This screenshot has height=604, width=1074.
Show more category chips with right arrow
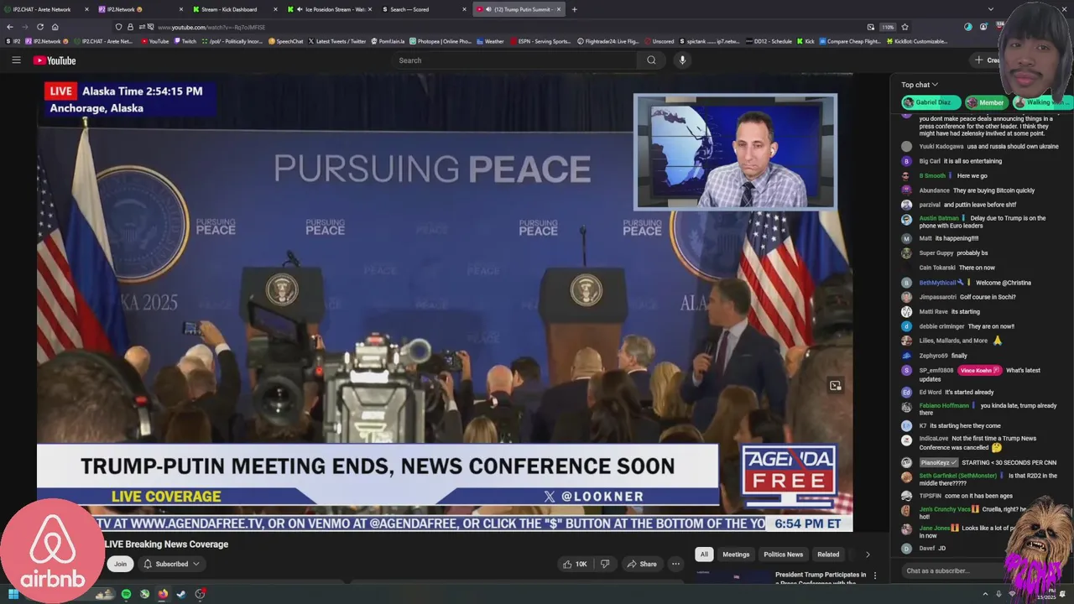868,555
